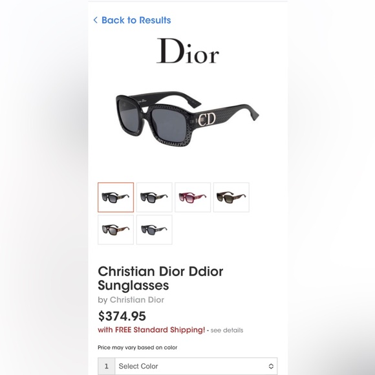Select the first highlighted black sunglasses thumbnail
Image resolution: width=375 pixels, height=375 pixels.
[116, 197]
